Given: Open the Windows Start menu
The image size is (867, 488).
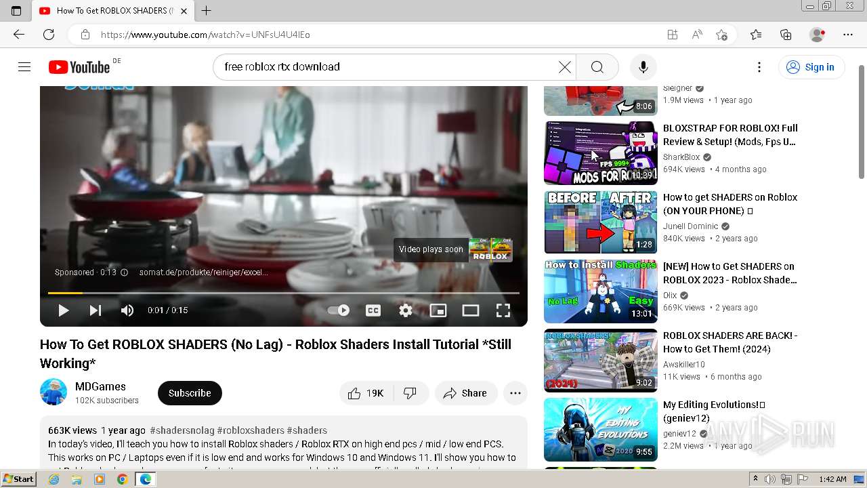Looking at the screenshot, I should coord(18,479).
